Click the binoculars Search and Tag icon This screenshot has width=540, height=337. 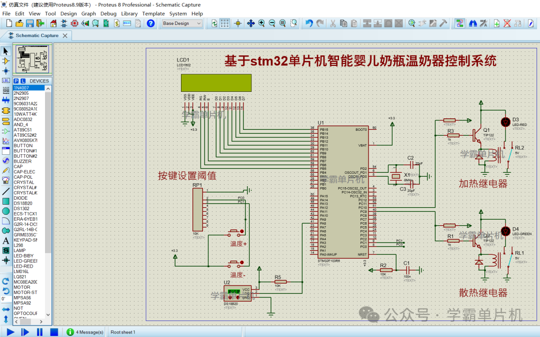[473, 23]
